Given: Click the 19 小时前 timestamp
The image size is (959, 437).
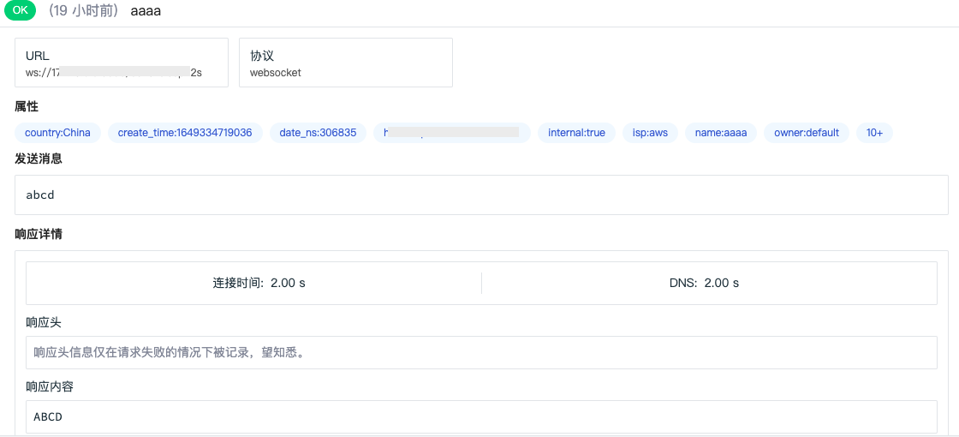Looking at the screenshot, I should pyautogui.click(x=84, y=11).
